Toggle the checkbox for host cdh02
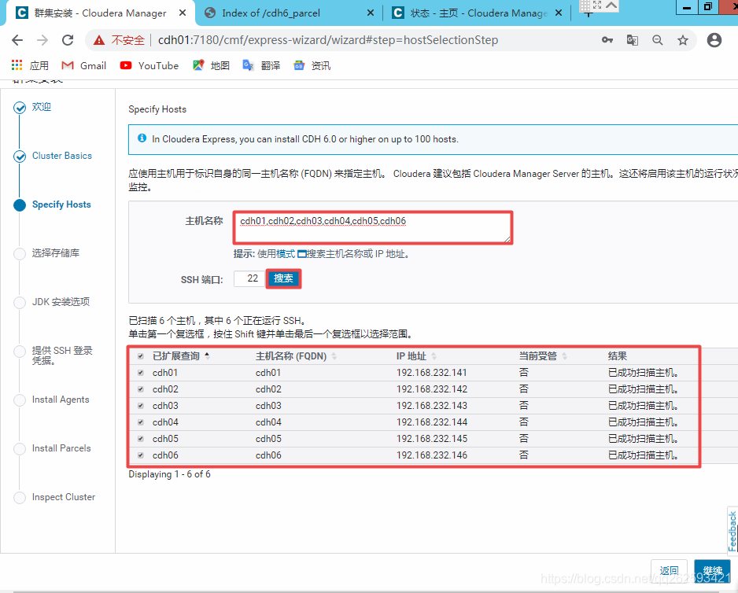The image size is (738, 593). (140, 389)
